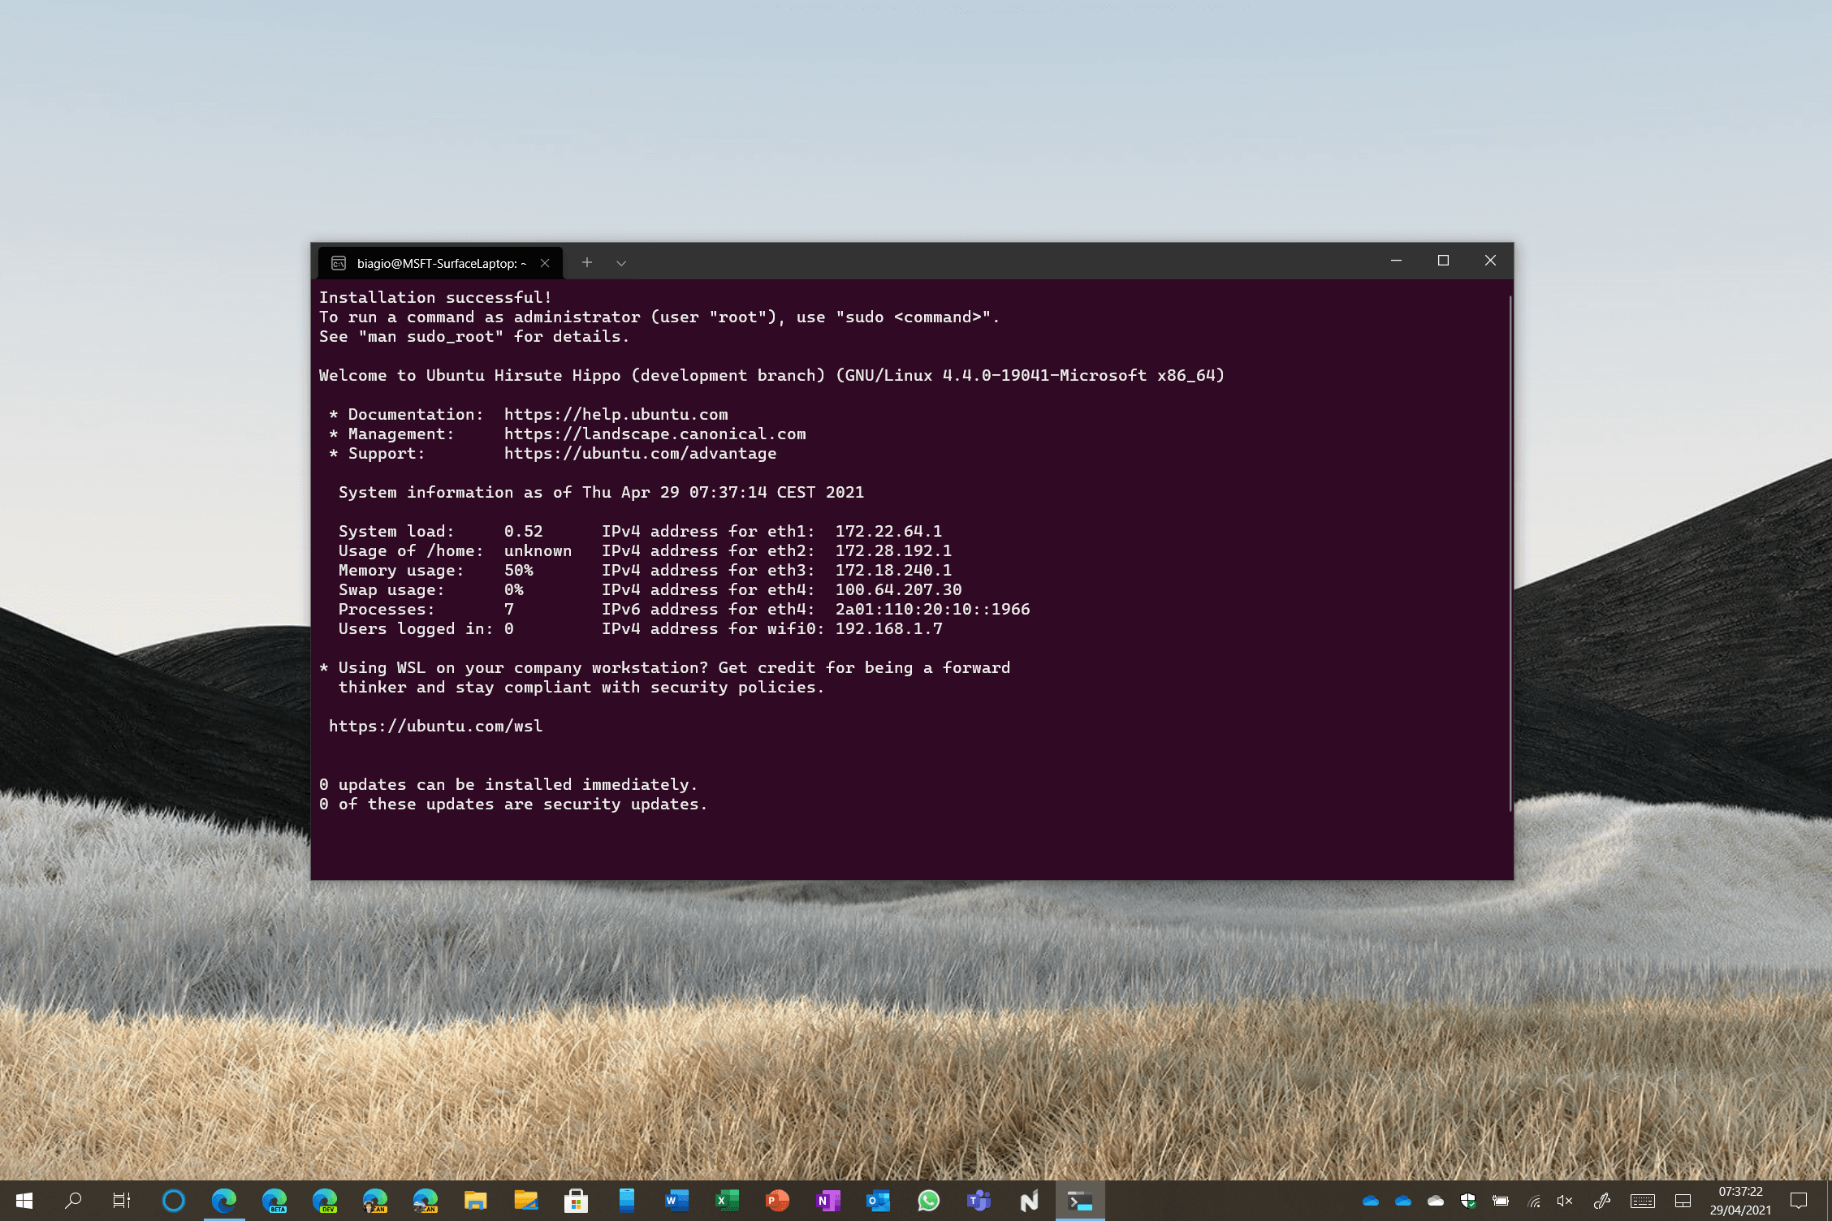Click the eth1 address 172.22.64.1

(x=888, y=531)
